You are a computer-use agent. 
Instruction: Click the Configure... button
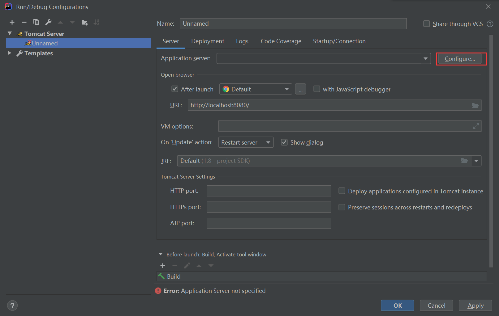click(x=460, y=59)
